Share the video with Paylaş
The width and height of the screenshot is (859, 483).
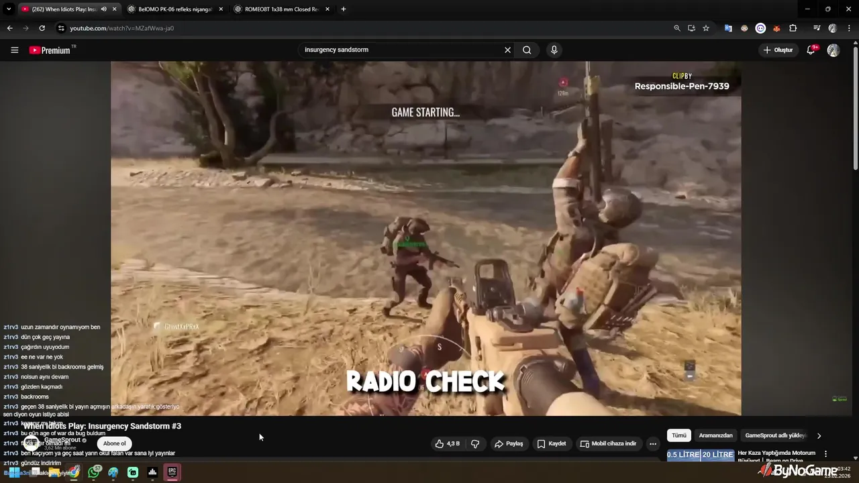click(x=509, y=443)
